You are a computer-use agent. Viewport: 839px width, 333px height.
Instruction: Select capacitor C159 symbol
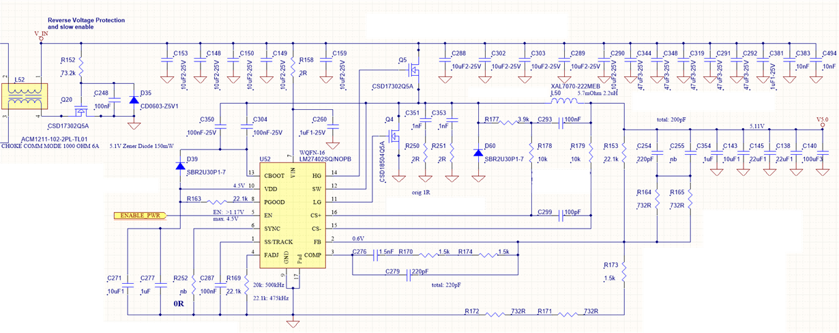pyautogui.click(x=326, y=61)
